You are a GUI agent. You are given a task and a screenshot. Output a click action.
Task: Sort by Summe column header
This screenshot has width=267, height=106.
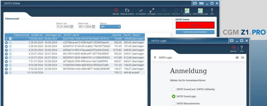[x=117, y=35]
